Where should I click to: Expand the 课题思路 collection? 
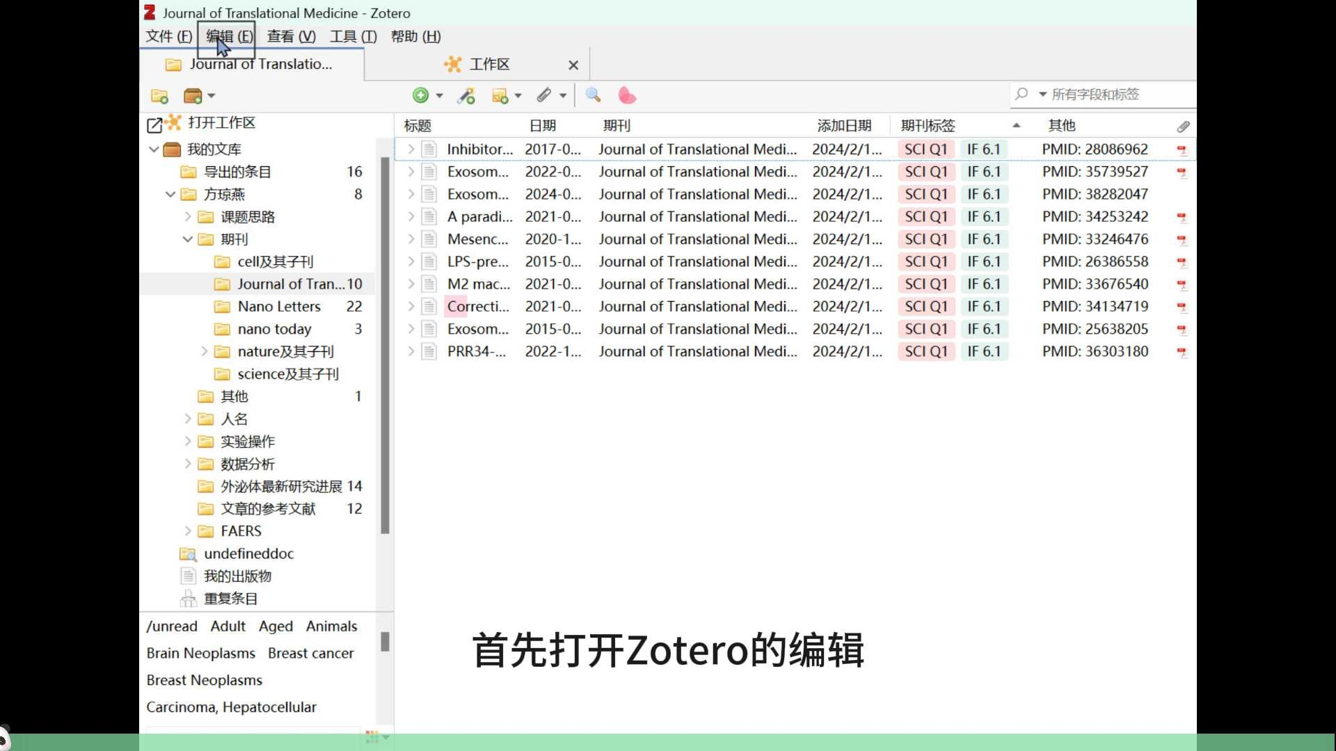[188, 217]
